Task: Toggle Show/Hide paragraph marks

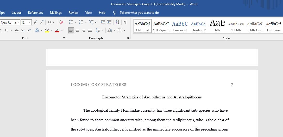Action: (125, 22)
